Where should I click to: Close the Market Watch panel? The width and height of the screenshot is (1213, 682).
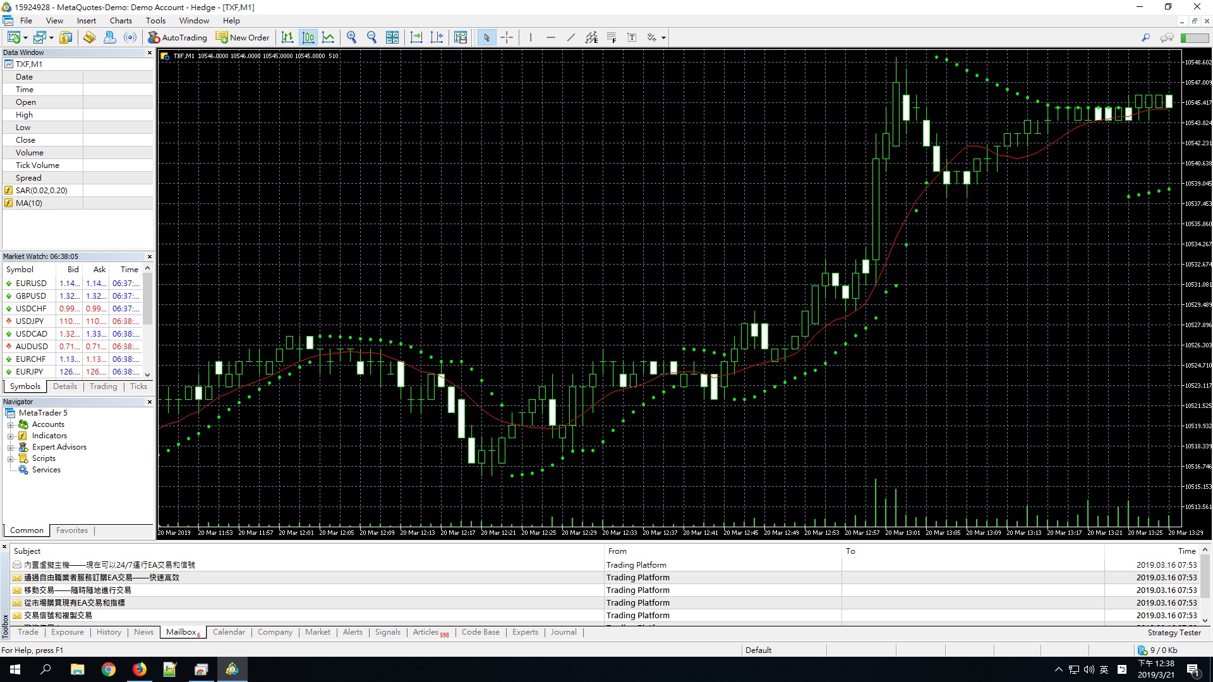150,256
